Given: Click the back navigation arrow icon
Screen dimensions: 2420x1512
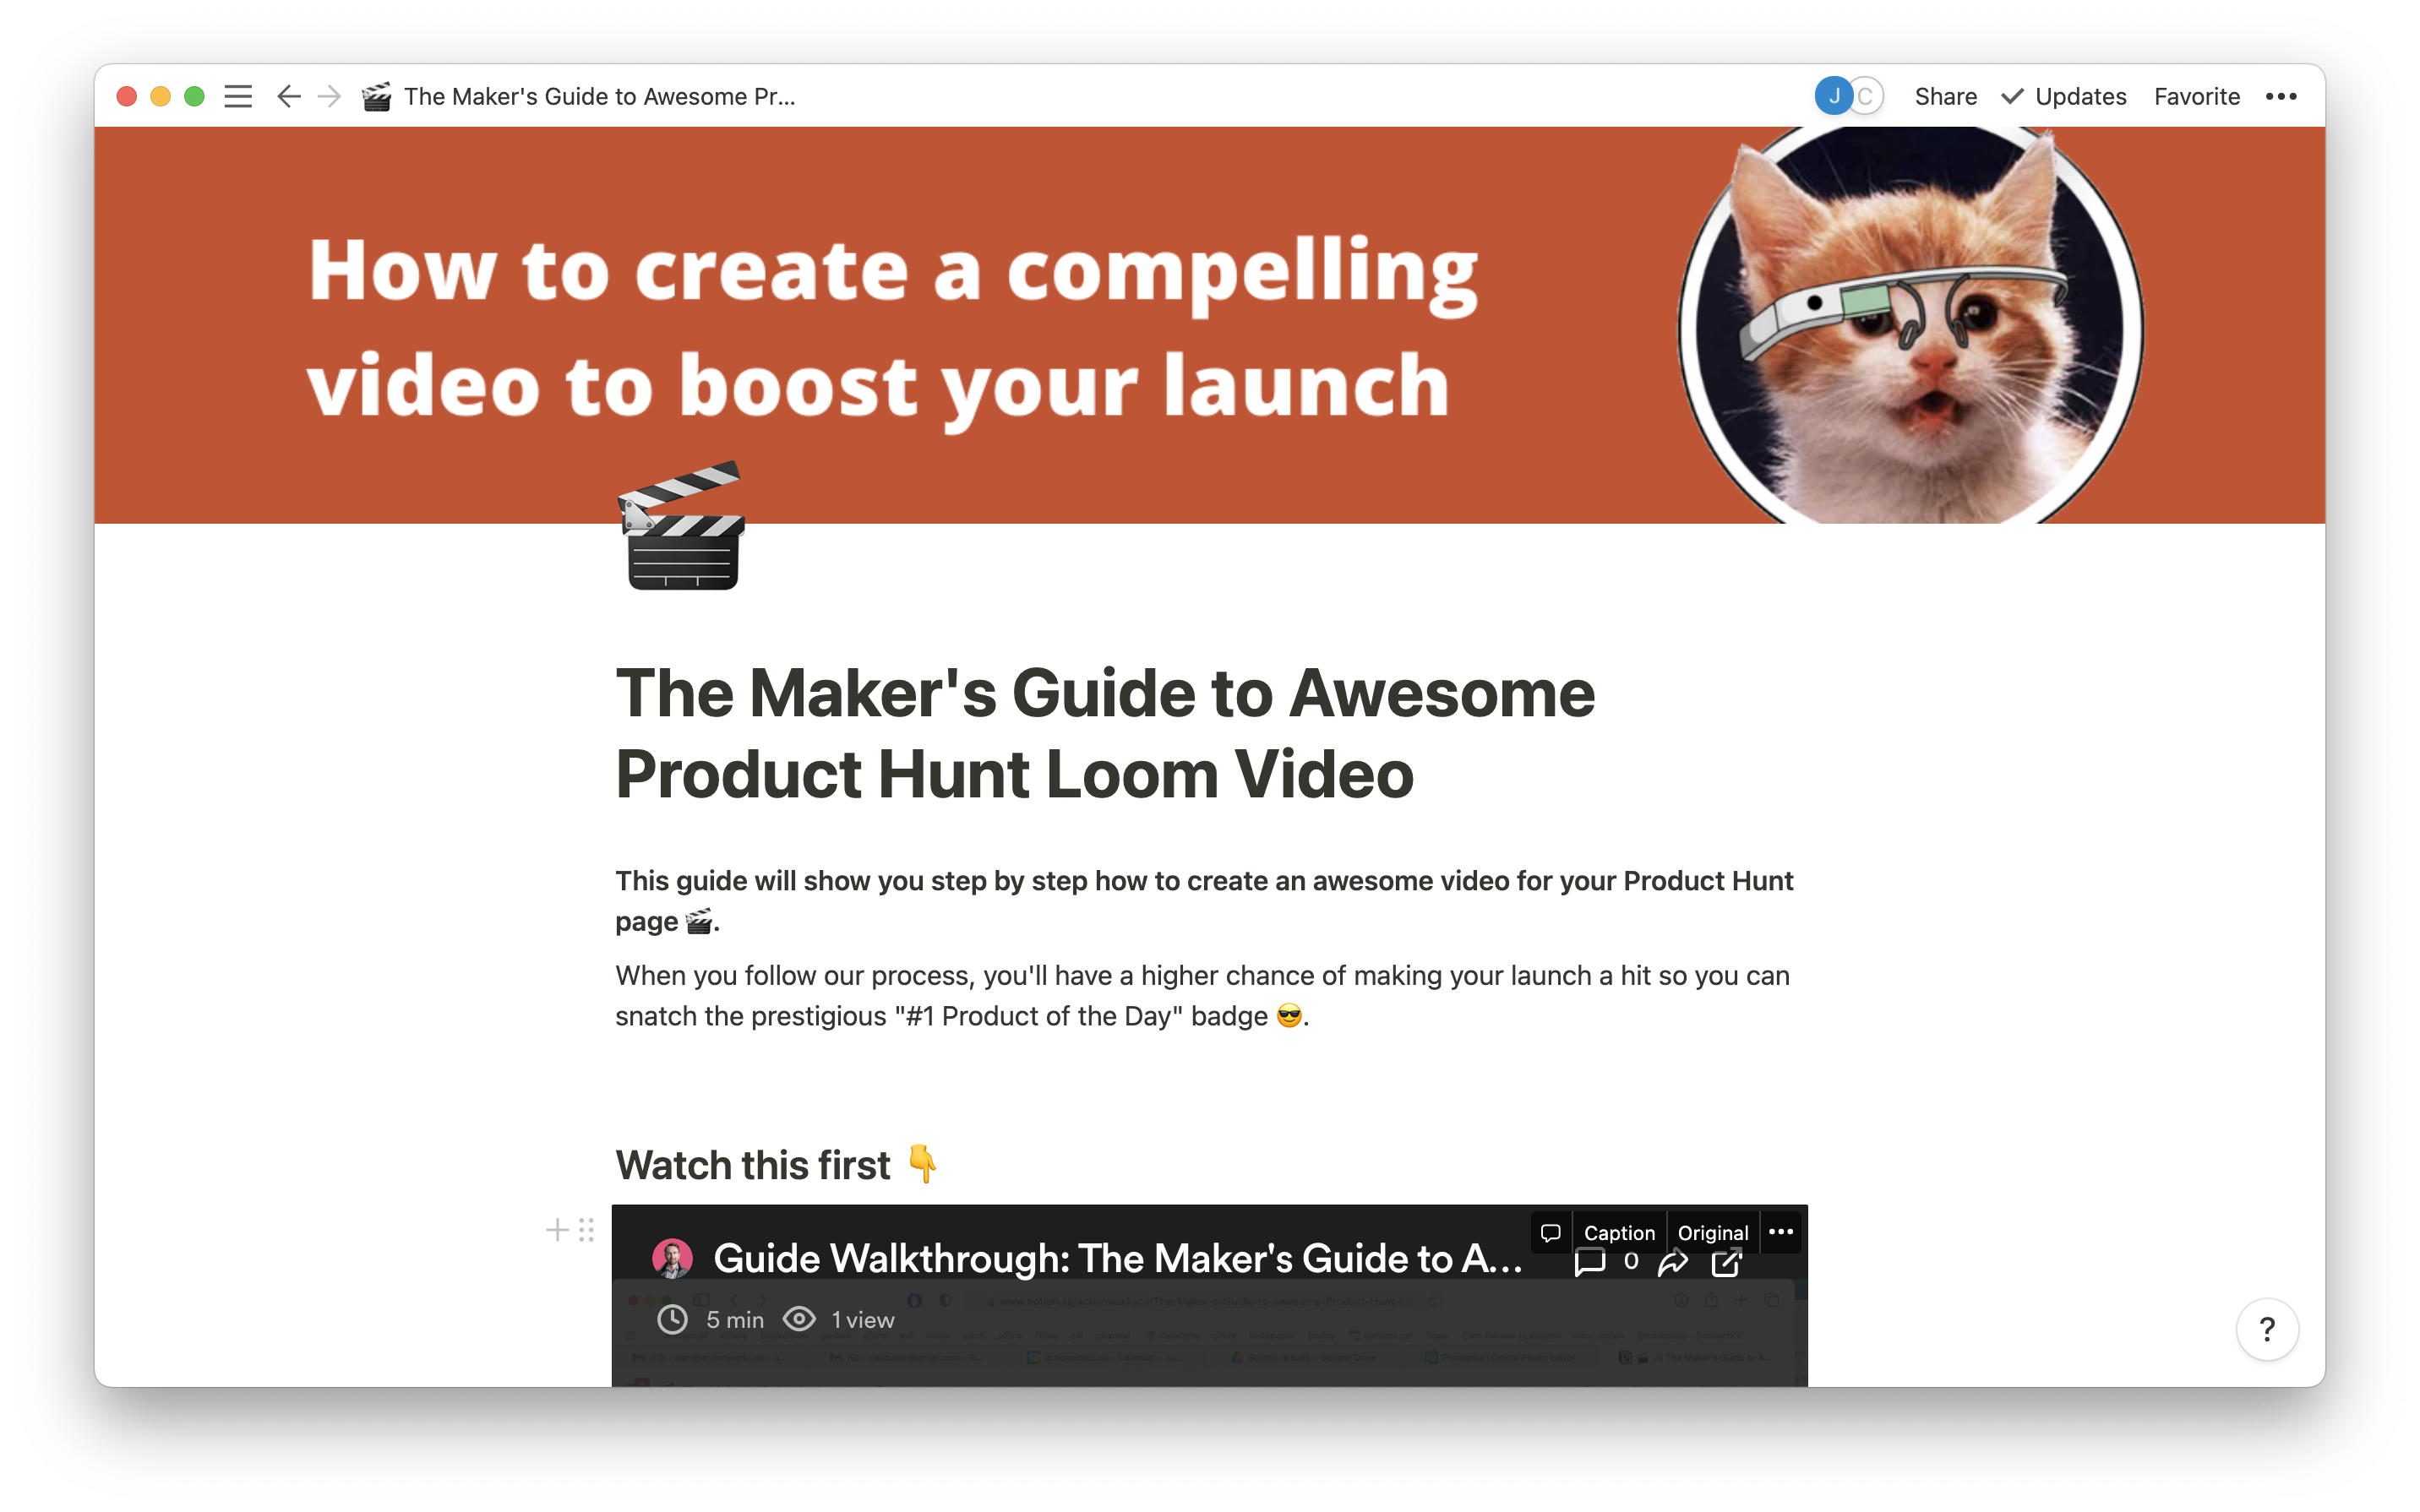Looking at the screenshot, I should point(289,95).
